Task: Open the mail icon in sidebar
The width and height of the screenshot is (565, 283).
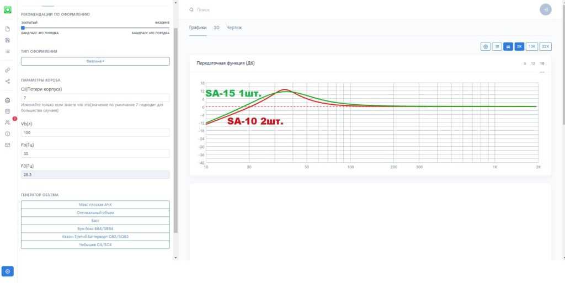Action: [x=8, y=145]
